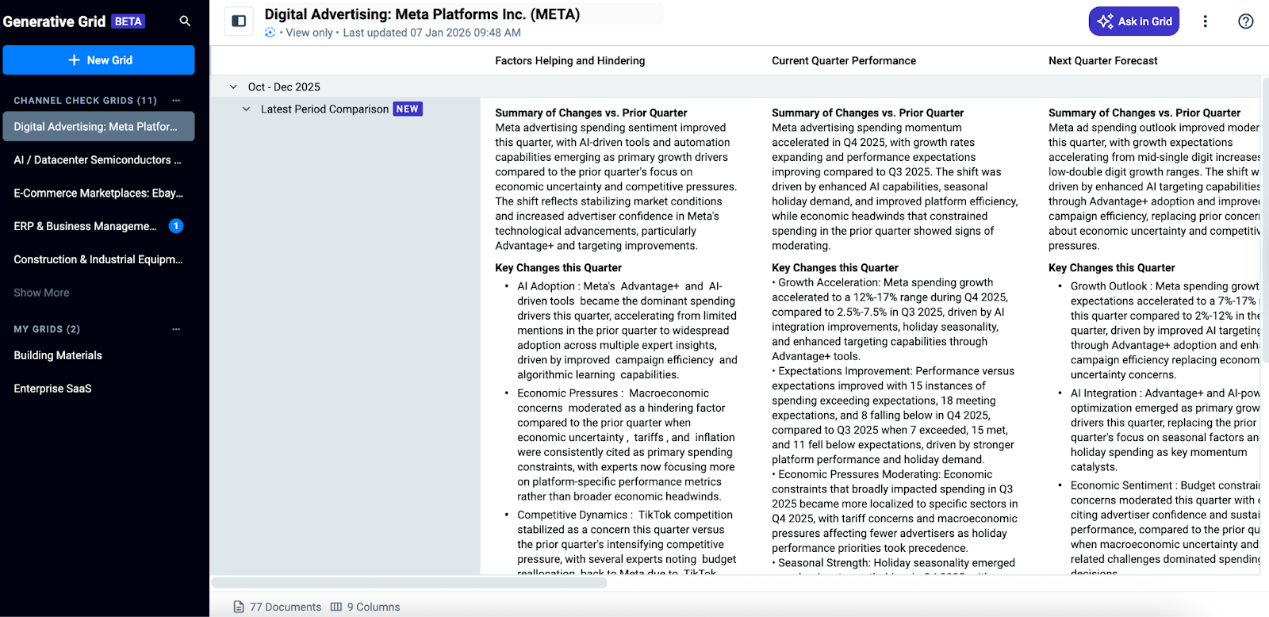The width and height of the screenshot is (1269, 617).
Task: Open the three-dot more options menu
Action: click(1205, 21)
